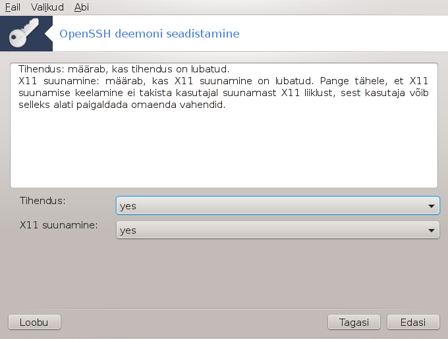Proceed with Edasi button
448x339 pixels.
point(413,323)
